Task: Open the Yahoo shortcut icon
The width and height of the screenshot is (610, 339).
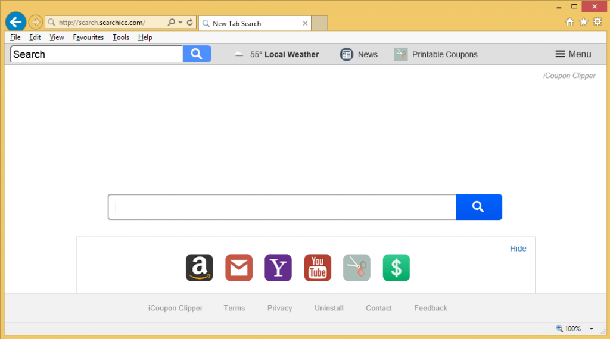Action: click(278, 268)
